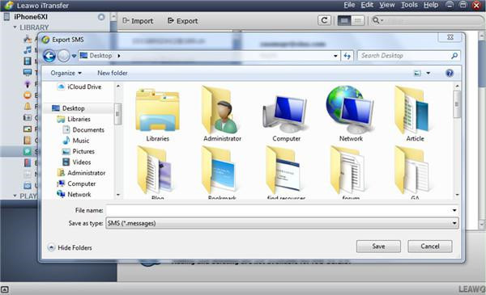The image size is (486, 295).
Task: Click the file pane vertical scrollbar thumb
Action: (x=457, y=104)
